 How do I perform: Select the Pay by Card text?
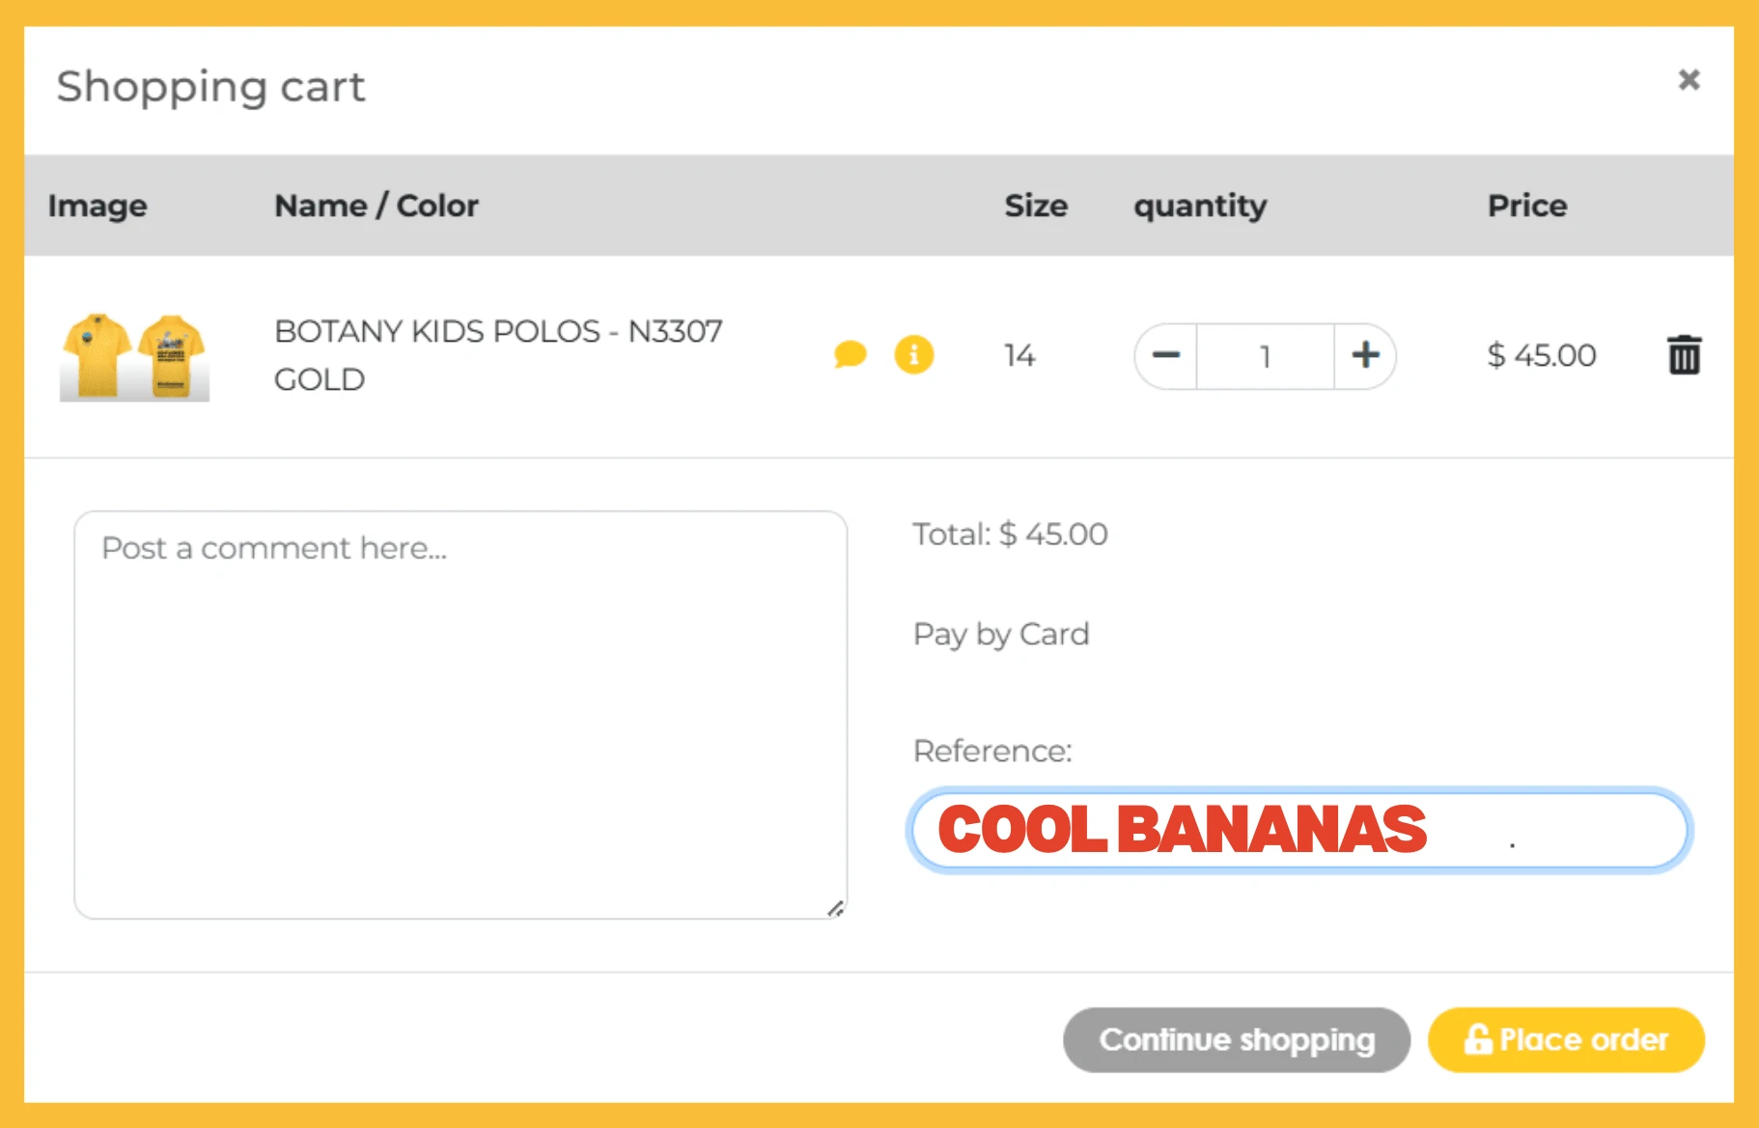click(1000, 634)
